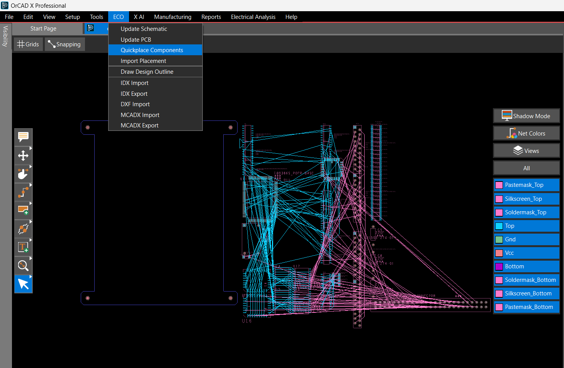Toggle the Soldermask_Bottom layer visibility
Viewport: 564px width, 368px height.
[x=526, y=280]
